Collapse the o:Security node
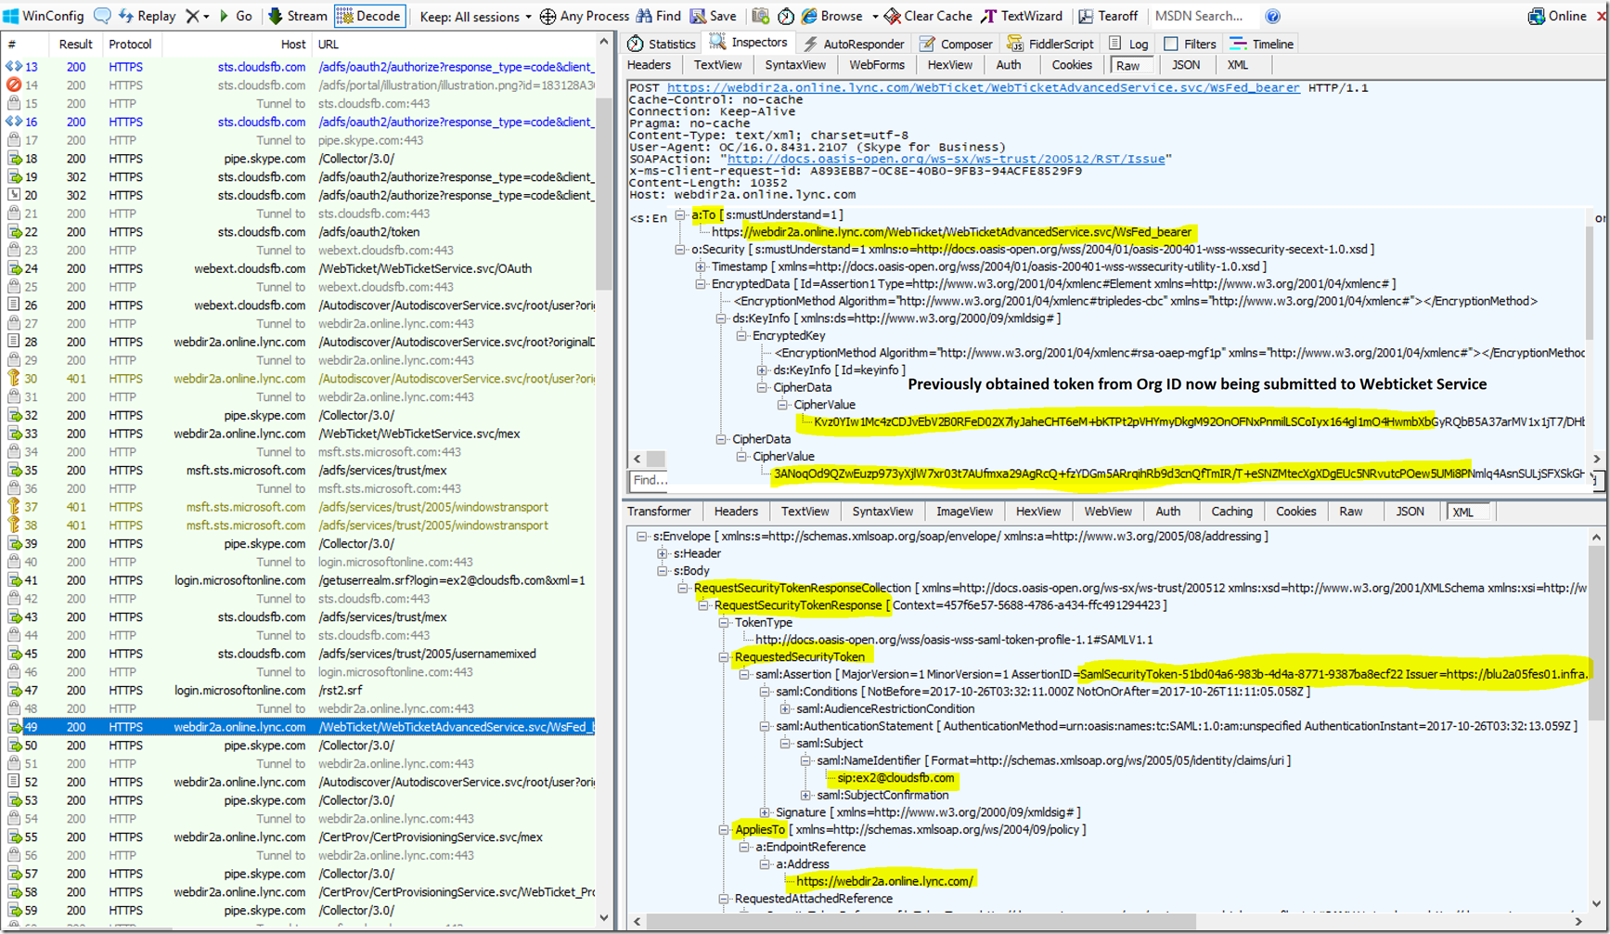Image resolution: width=1610 pixels, height=934 pixels. coord(680,249)
